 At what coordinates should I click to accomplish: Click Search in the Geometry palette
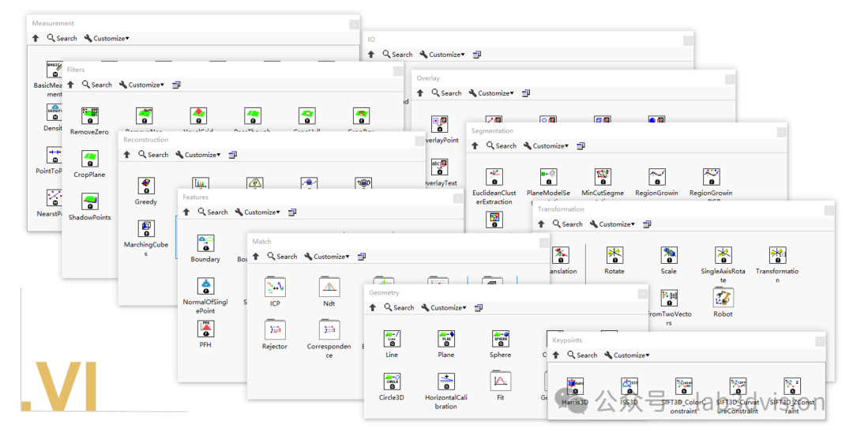point(398,308)
